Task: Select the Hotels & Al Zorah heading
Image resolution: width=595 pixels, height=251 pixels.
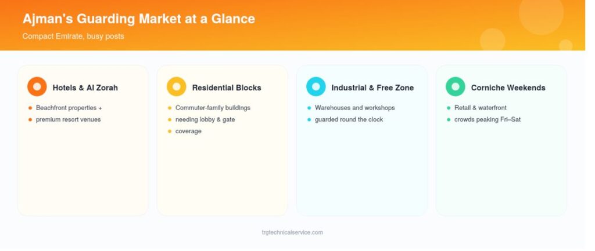Action: pos(85,88)
